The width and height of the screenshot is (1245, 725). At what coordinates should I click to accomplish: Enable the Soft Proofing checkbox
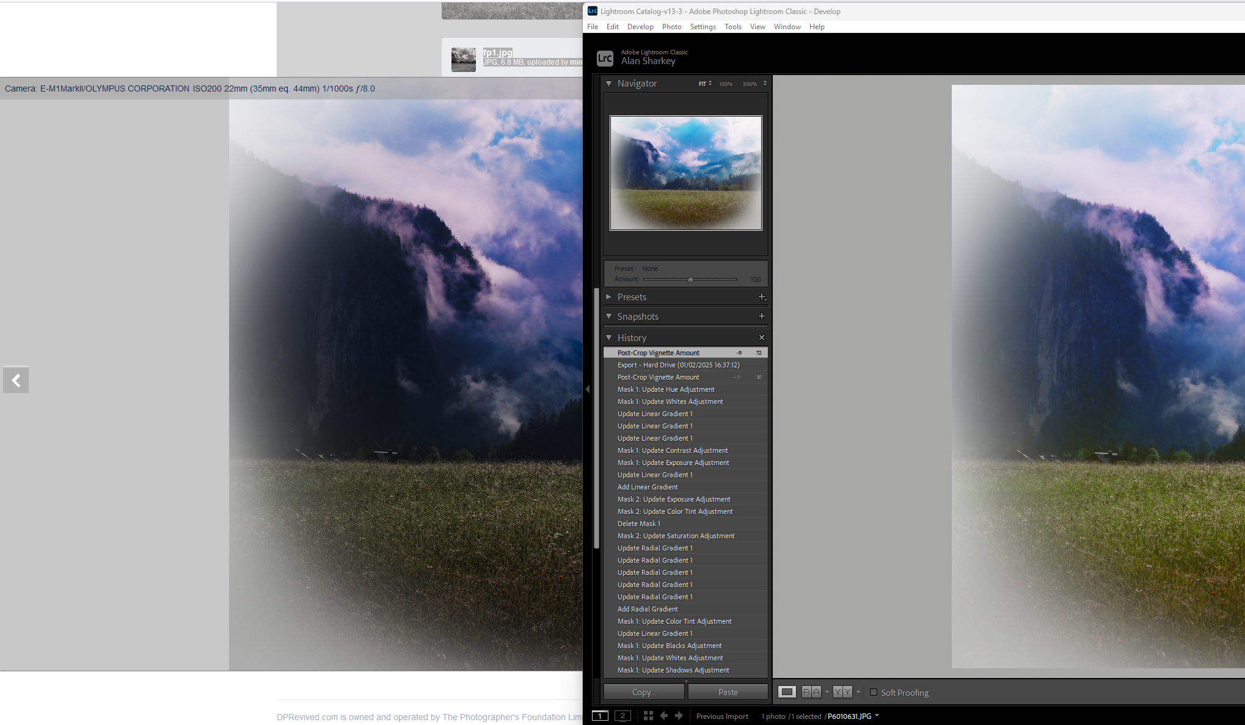[874, 692]
